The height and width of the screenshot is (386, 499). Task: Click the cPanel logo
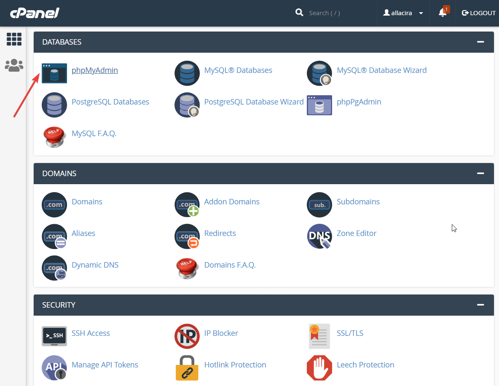coord(35,13)
